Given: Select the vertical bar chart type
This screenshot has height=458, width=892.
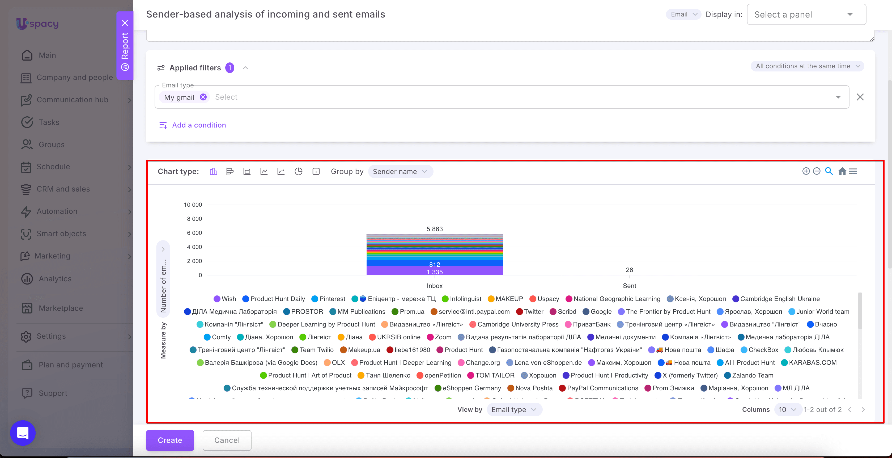Looking at the screenshot, I should 213,171.
